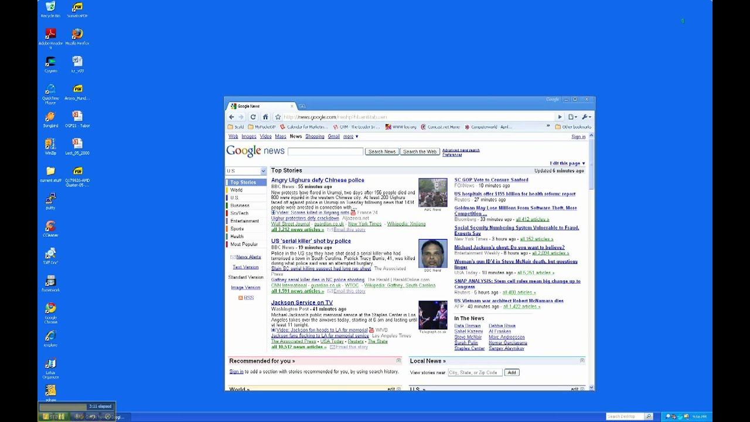Collapse the Local News section
This screenshot has height=422, width=750.
[x=582, y=361]
